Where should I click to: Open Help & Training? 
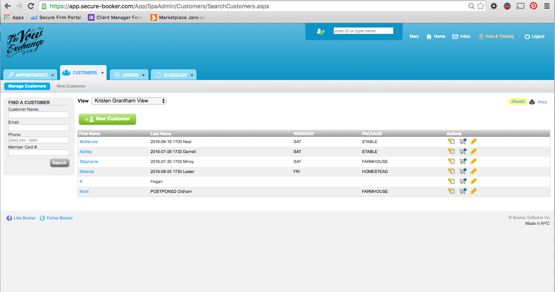click(x=496, y=36)
